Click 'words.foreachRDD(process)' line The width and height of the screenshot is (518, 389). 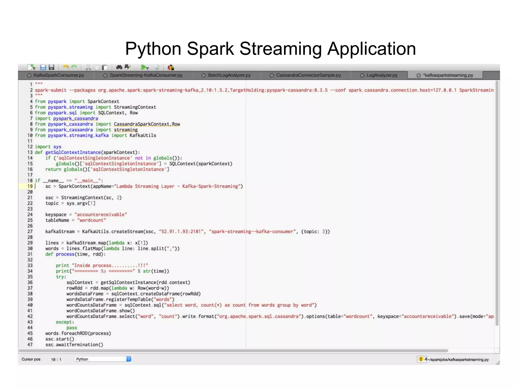78,334
